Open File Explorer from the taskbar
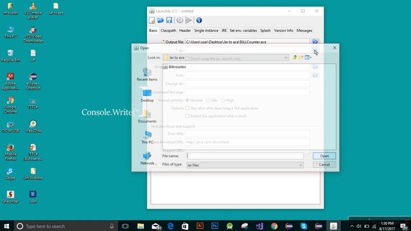Viewport: 411px width, 231px height. pos(141,226)
